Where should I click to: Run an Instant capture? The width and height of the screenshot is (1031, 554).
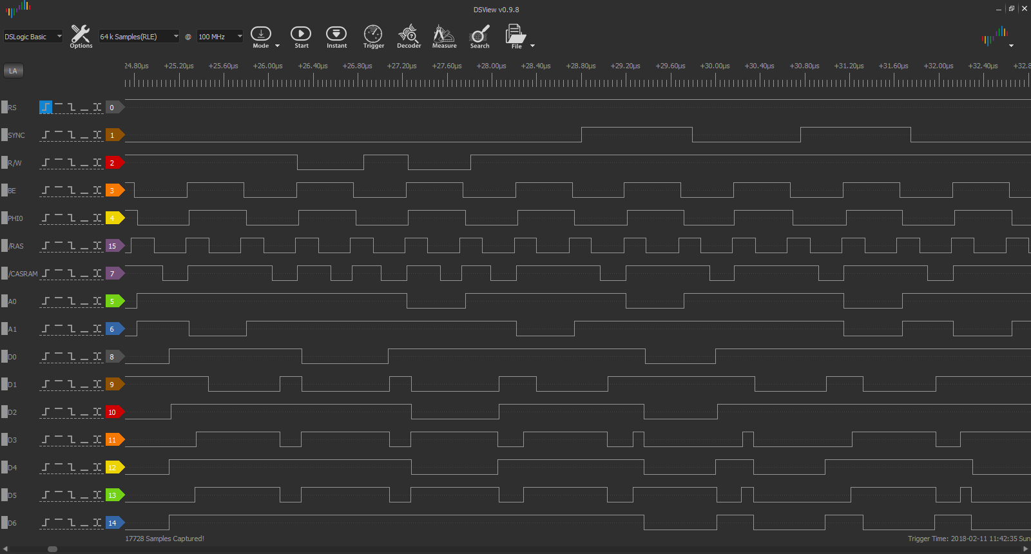(336, 36)
